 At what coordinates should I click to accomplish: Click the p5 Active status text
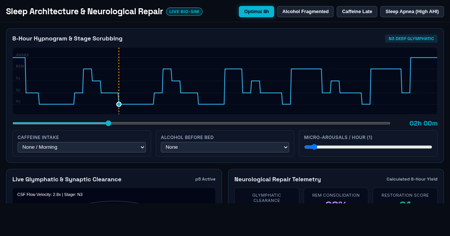tap(205, 179)
